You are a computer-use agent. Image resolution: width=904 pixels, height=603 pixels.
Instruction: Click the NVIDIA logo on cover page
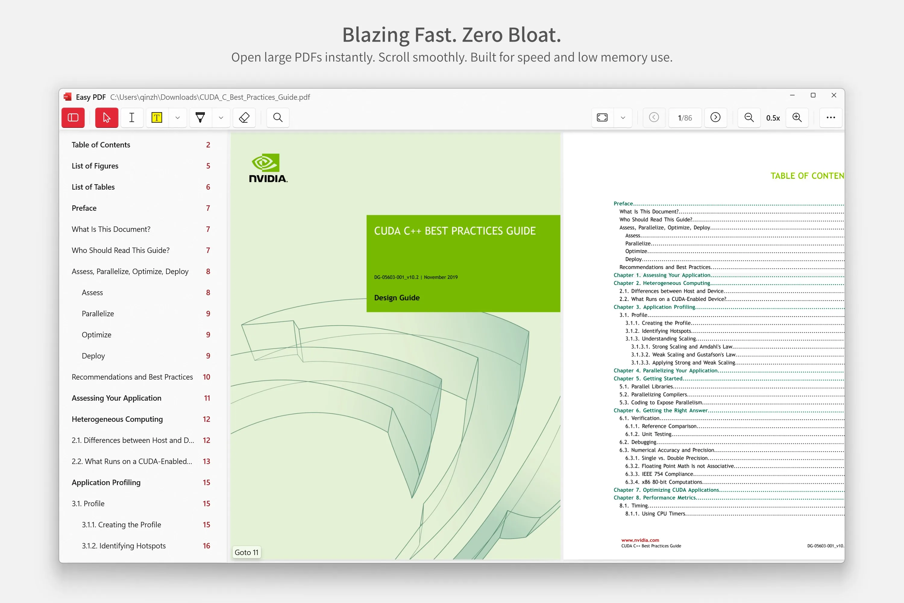point(268,168)
